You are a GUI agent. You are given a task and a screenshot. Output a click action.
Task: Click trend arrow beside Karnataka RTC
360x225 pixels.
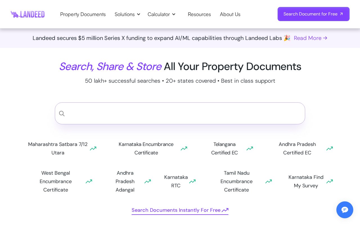coord(192,181)
